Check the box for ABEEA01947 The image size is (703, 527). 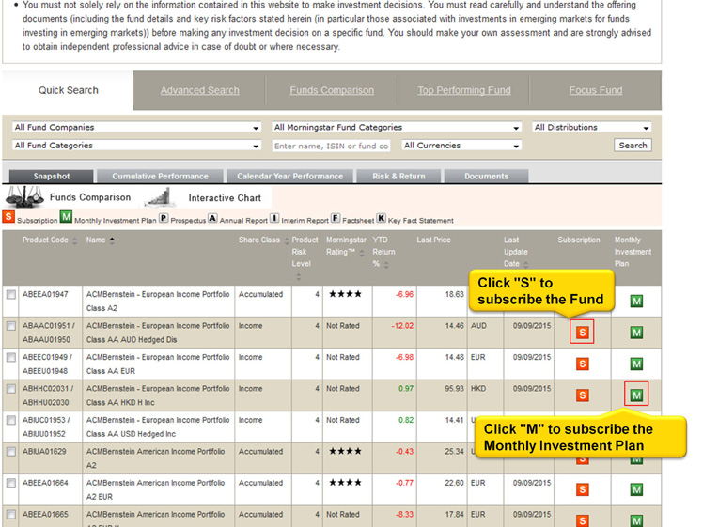tap(11, 294)
